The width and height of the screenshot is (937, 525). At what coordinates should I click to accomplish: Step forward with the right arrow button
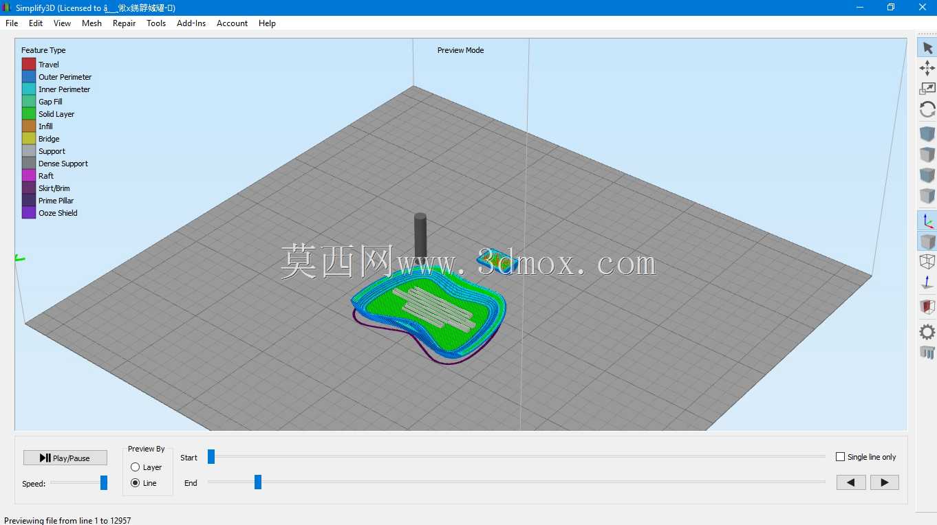(885, 482)
